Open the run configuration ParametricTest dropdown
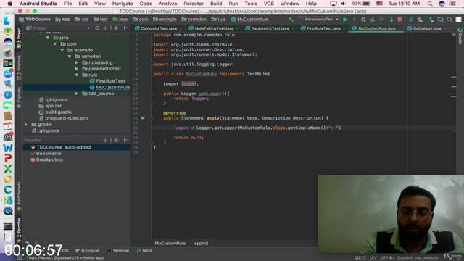 (320, 20)
